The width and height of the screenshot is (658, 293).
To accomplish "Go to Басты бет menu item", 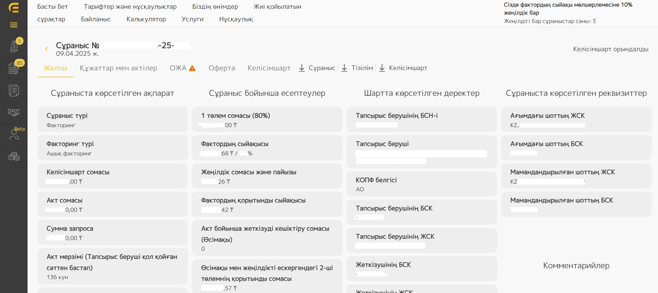I will (x=53, y=7).
